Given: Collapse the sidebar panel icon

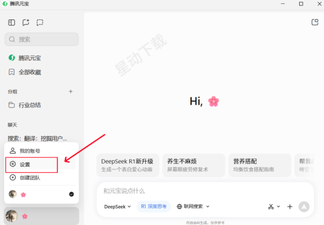Looking at the screenshot, I should (x=12, y=22).
